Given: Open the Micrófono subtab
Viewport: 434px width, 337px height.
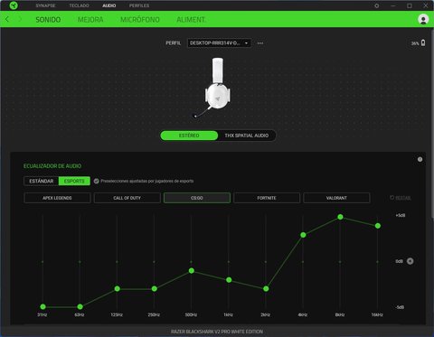Looking at the screenshot, I should 140,20.
